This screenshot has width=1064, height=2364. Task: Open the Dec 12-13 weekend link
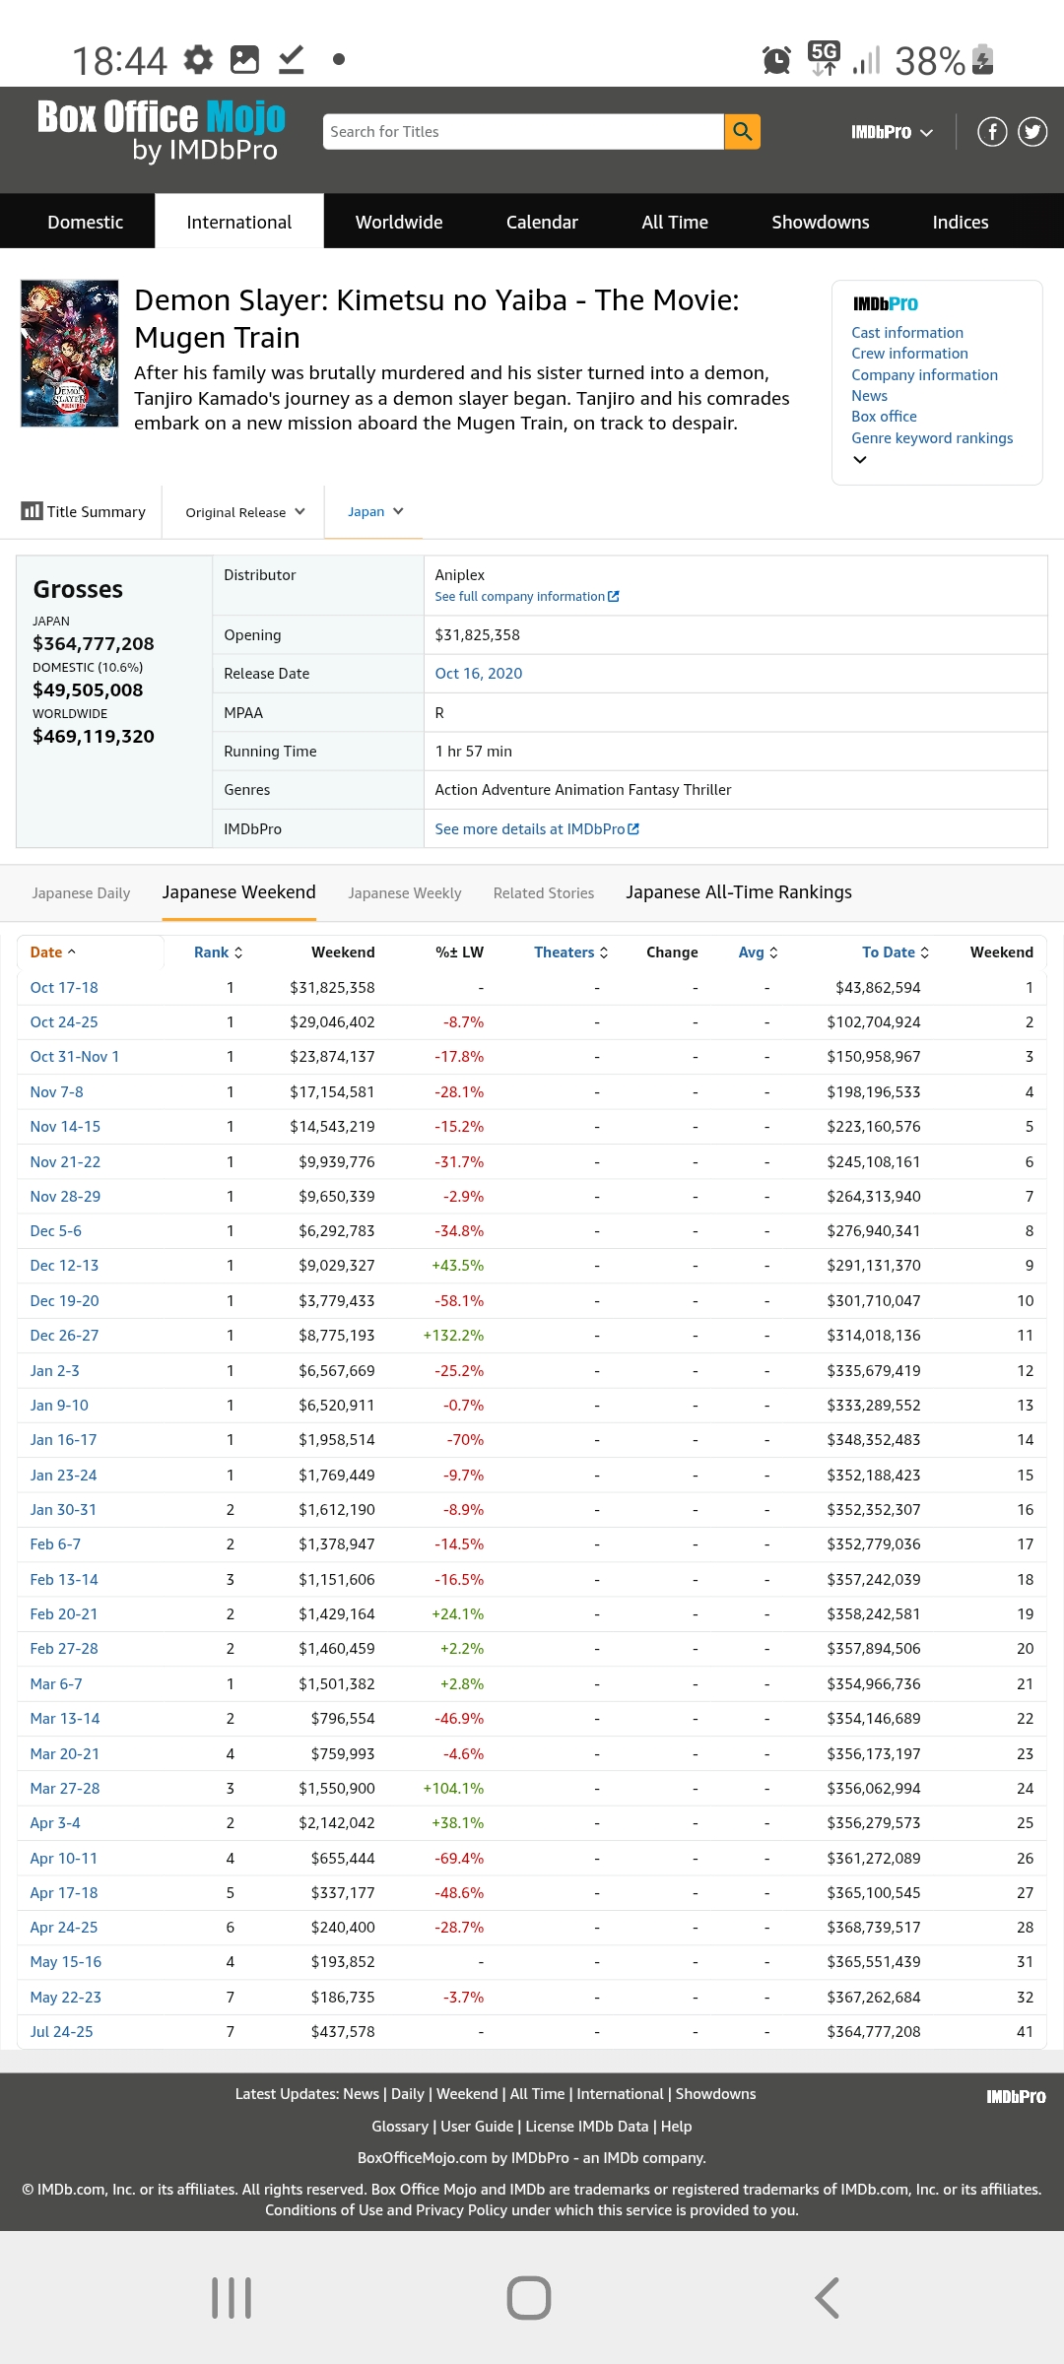(64, 1266)
